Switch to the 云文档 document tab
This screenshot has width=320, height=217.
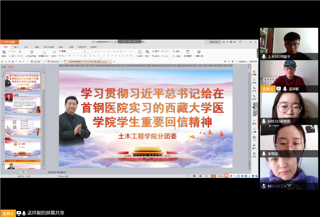pyautogui.click(x=35, y=61)
